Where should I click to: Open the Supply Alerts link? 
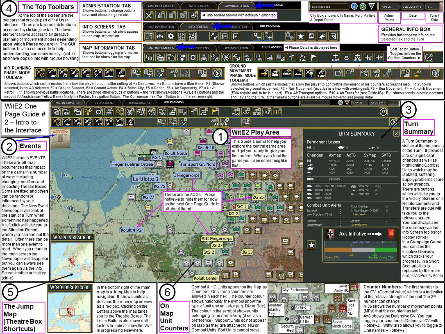359,214
